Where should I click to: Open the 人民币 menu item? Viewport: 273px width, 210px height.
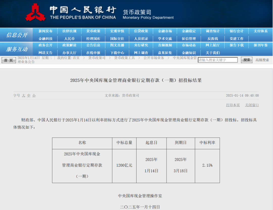click(x=69, y=39)
